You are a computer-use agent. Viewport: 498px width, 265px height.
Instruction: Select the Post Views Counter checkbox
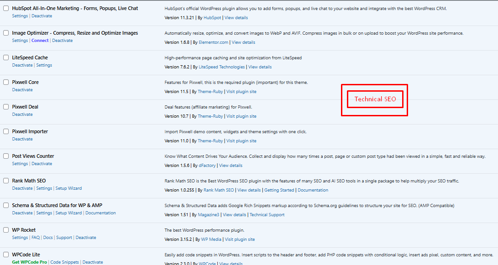(6, 156)
